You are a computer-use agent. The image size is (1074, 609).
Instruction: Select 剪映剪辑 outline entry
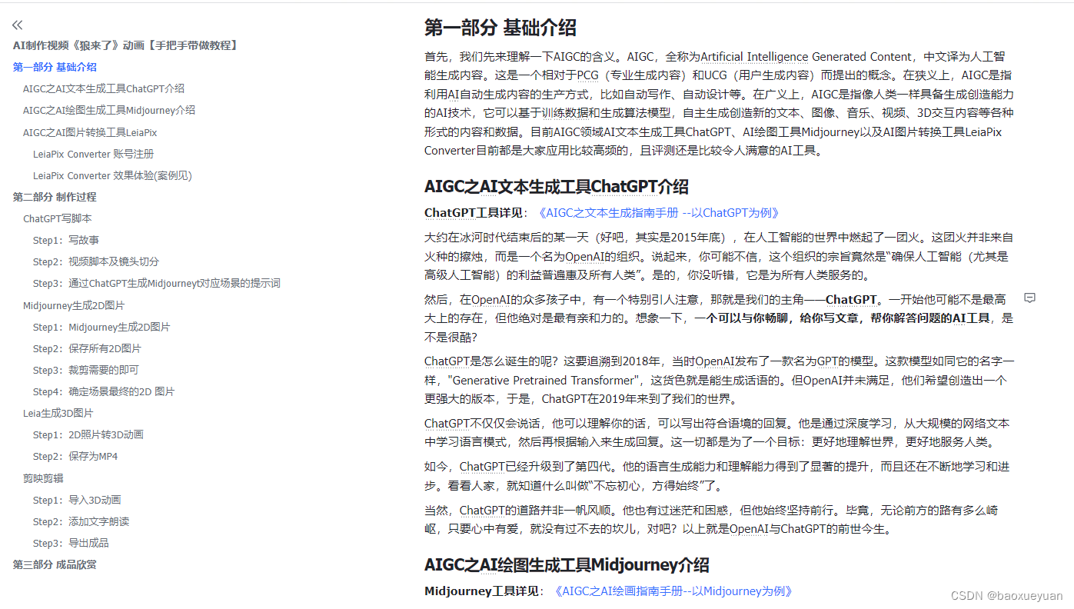(43, 478)
